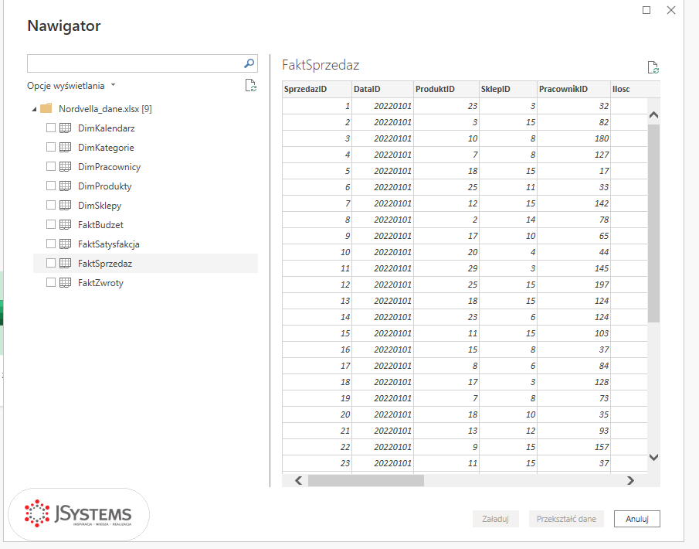Select the DimSklepy table name
This screenshot has width=699, height=549.
click(x=100, y=206)
